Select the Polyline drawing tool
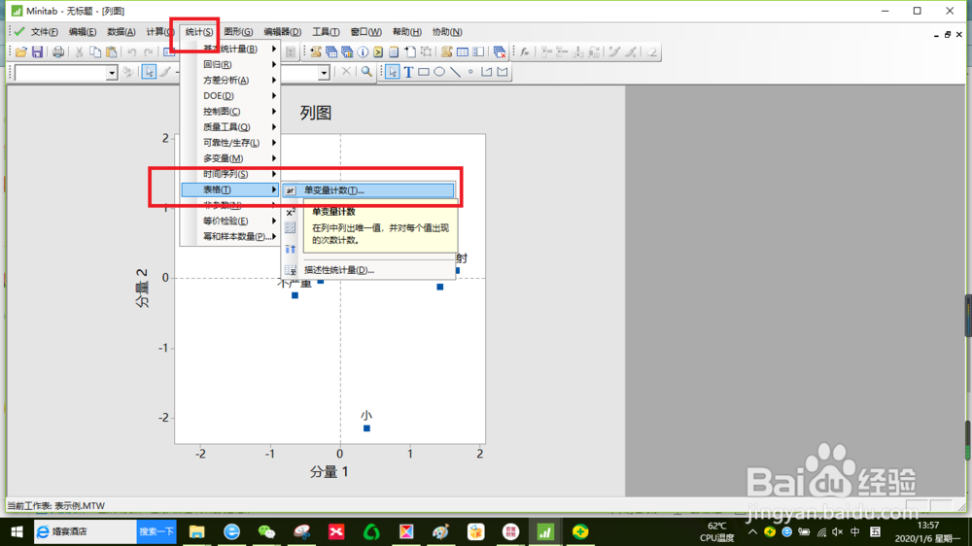Screen dimensions: 972x546 487,72
